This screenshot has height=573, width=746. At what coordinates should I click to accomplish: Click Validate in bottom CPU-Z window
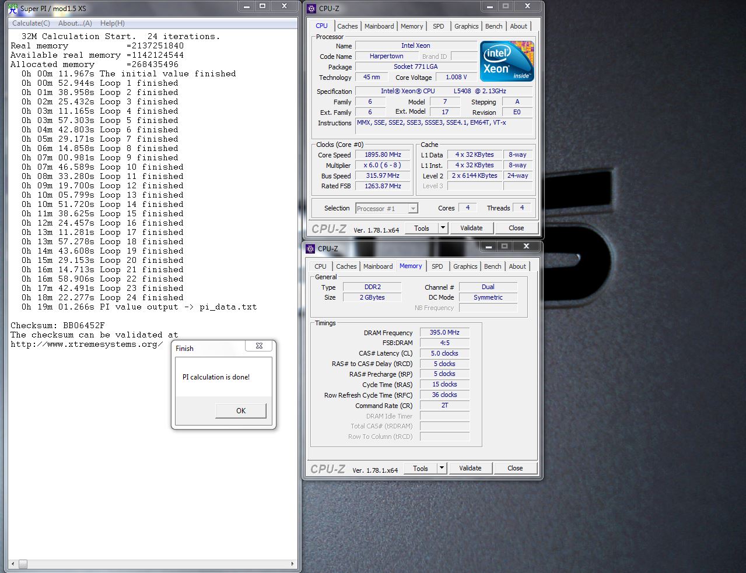tap(470, 468)
